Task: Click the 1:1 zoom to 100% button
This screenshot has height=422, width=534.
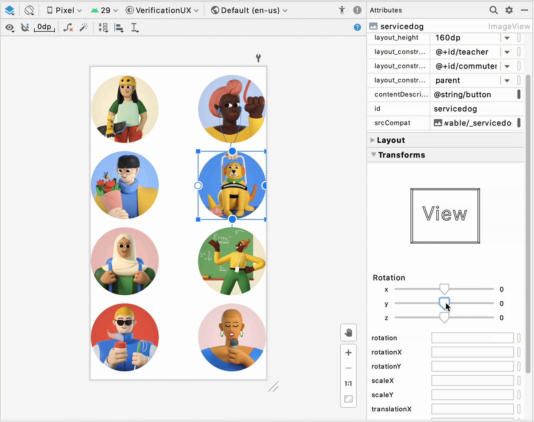Action: click(349, 384)
